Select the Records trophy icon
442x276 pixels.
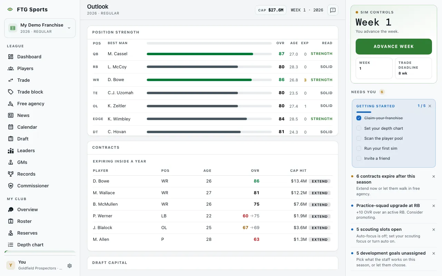click(x=11, y=174)
